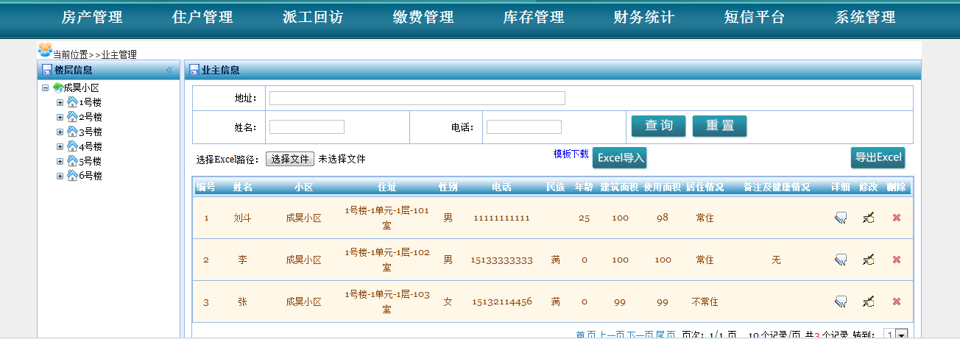Edit the record of owner 张
The width and height of the screenshot is (960, 339).
click(x=869, y=301)
